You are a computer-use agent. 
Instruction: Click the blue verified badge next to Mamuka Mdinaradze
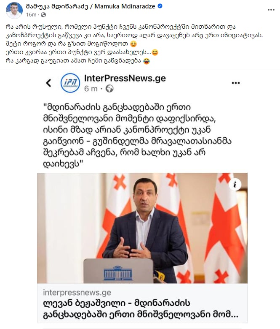coord(160,6)
